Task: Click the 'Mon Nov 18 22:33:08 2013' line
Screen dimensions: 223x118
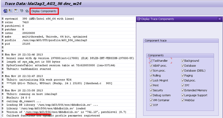Action: click(x=22, y=91)
